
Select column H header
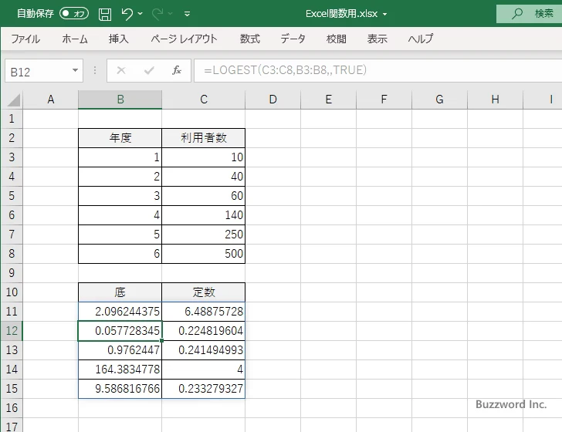point(495,100)
